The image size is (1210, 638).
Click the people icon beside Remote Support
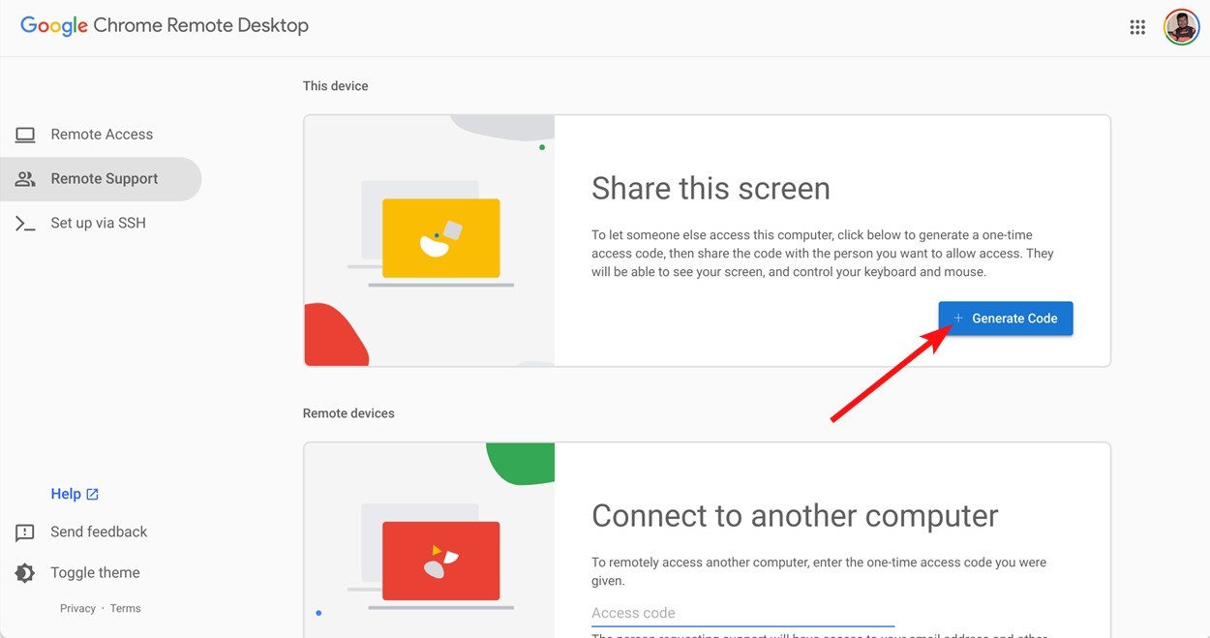(x=25, y=179)
